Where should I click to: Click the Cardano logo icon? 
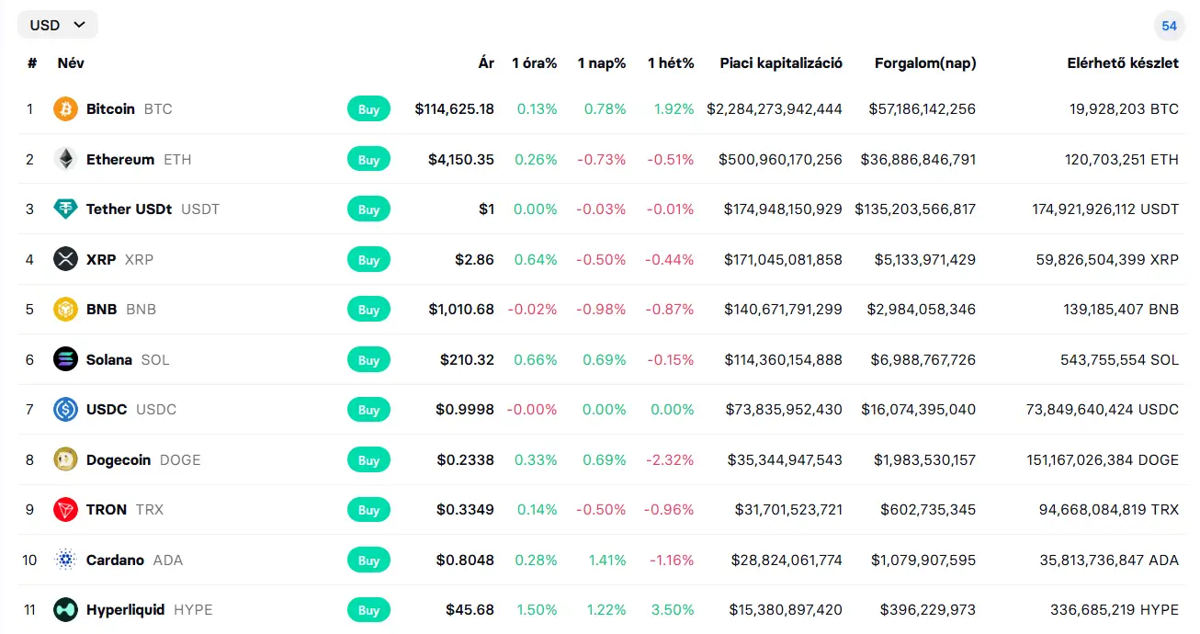(x=65, y=560)
